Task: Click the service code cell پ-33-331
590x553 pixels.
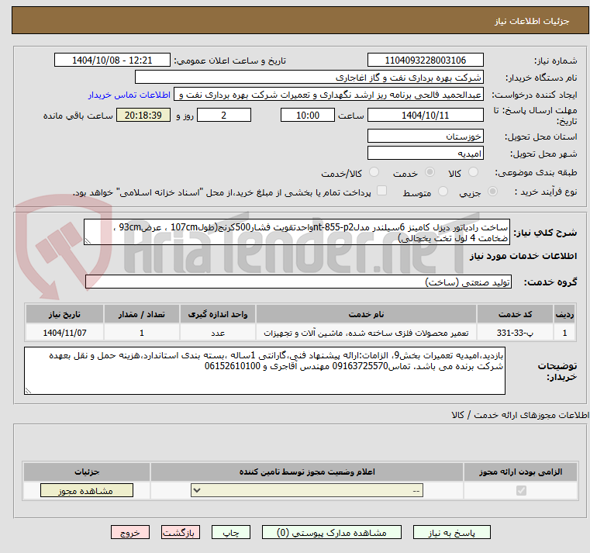Action: coord(515,333)
